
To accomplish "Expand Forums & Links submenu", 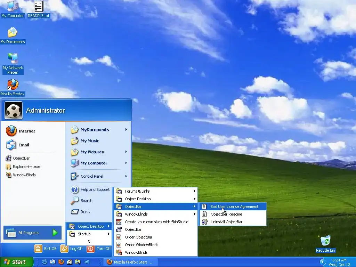I will click(156, 191).
